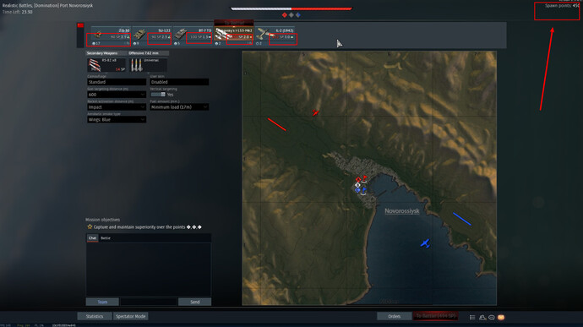Click the Statistics button
Image resolution: width=583 pixels, height=327 pixels.
click(x=95, y=316)
